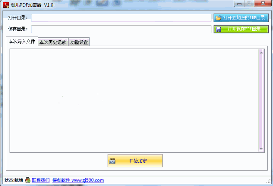Open the 功能设置 tab
The image size is (273, 186).
(x=79, y=42)
